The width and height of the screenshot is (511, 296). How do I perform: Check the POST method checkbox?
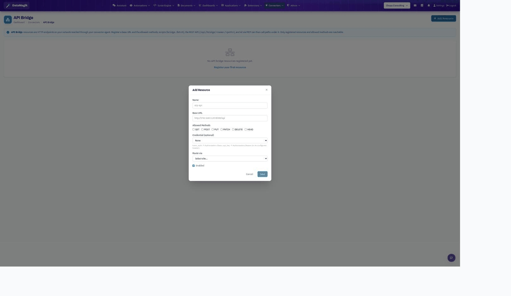202,129
